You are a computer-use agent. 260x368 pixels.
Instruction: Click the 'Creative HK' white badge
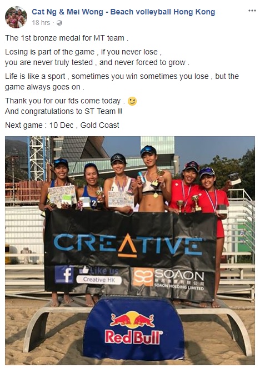pyautogui.click(x=99, y=280)
